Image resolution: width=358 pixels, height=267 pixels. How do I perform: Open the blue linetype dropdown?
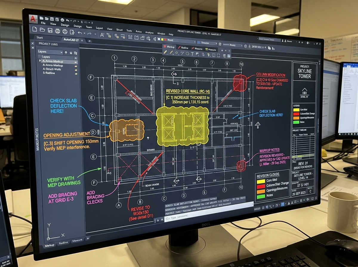coord(207,43)
